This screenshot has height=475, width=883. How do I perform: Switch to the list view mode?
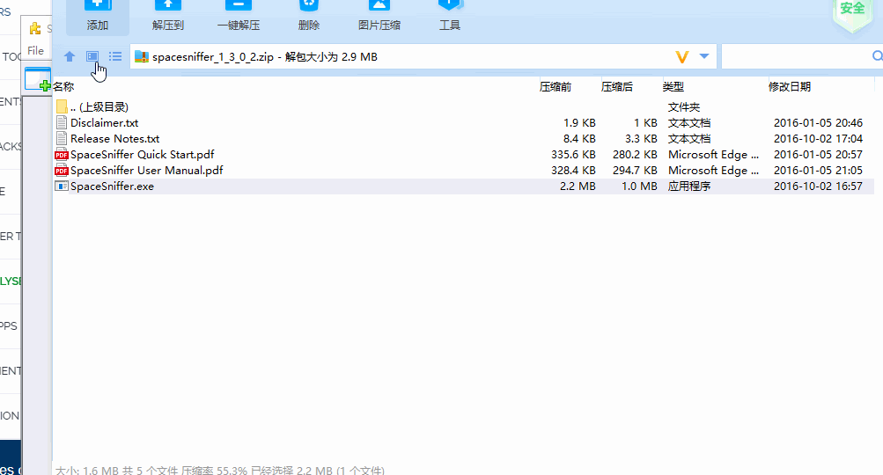[x=115, y=56]
